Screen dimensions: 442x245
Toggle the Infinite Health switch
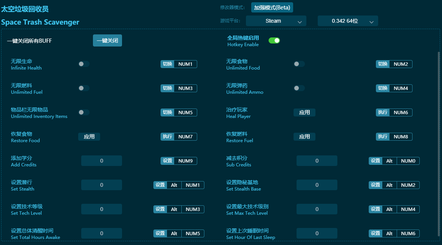[83, 64]
